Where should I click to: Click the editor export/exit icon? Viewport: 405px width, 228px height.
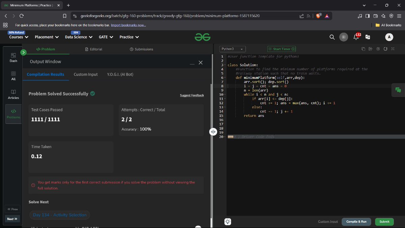click(x=370, y=49)
